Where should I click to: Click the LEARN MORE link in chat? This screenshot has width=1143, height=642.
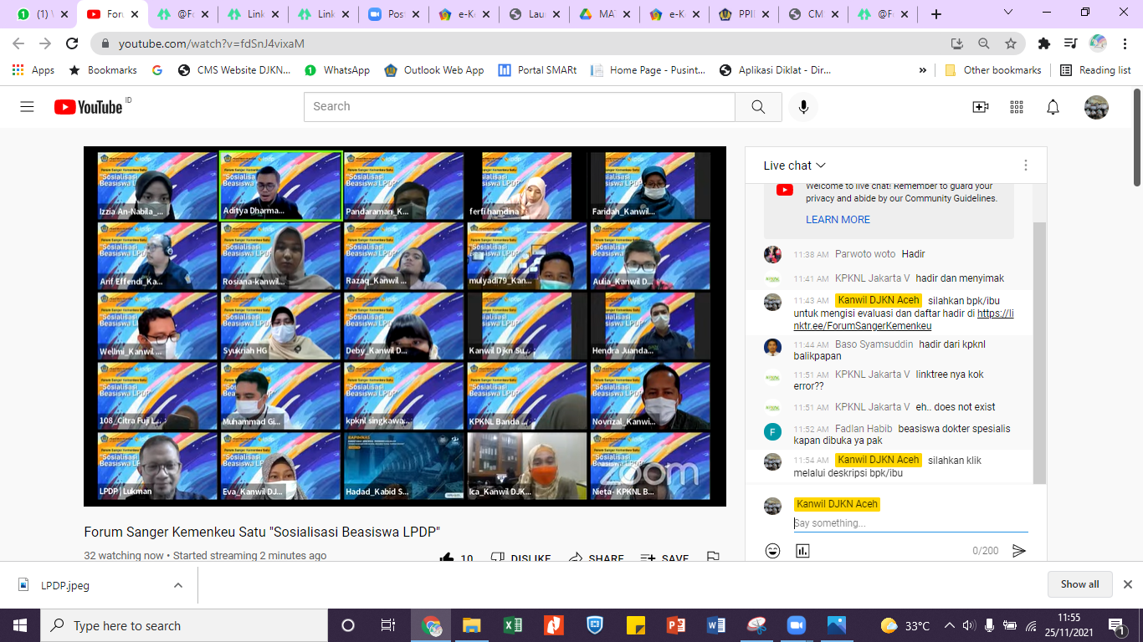[838, 220]
